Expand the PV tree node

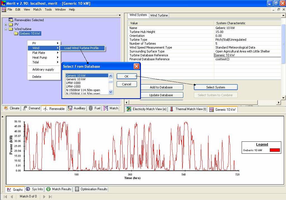click(x=6, y=25)
